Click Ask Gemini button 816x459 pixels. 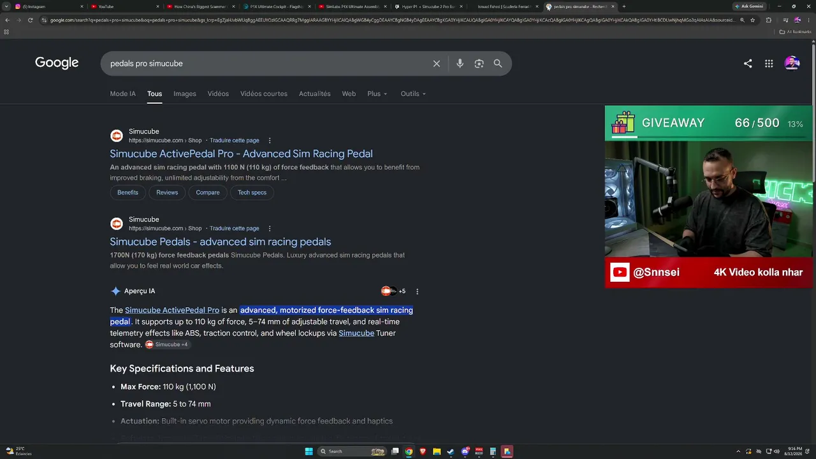(749, 6)
